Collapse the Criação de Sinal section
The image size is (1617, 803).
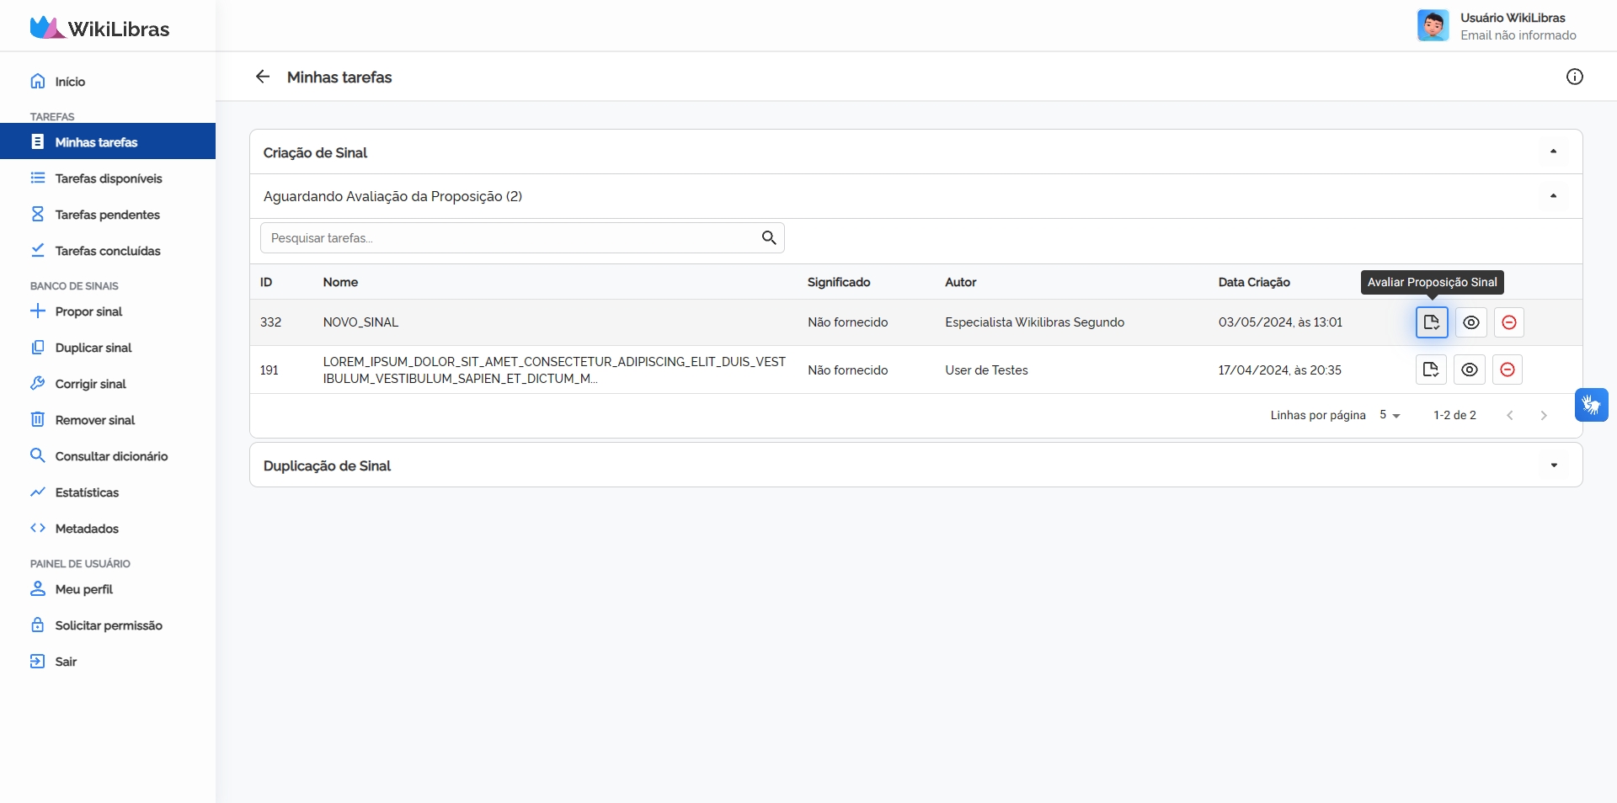coord(1553,152)
